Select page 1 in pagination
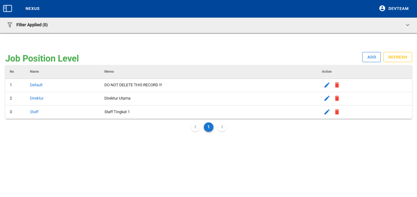The height and width of the screenshot is (197, 417). pos(208,127)
